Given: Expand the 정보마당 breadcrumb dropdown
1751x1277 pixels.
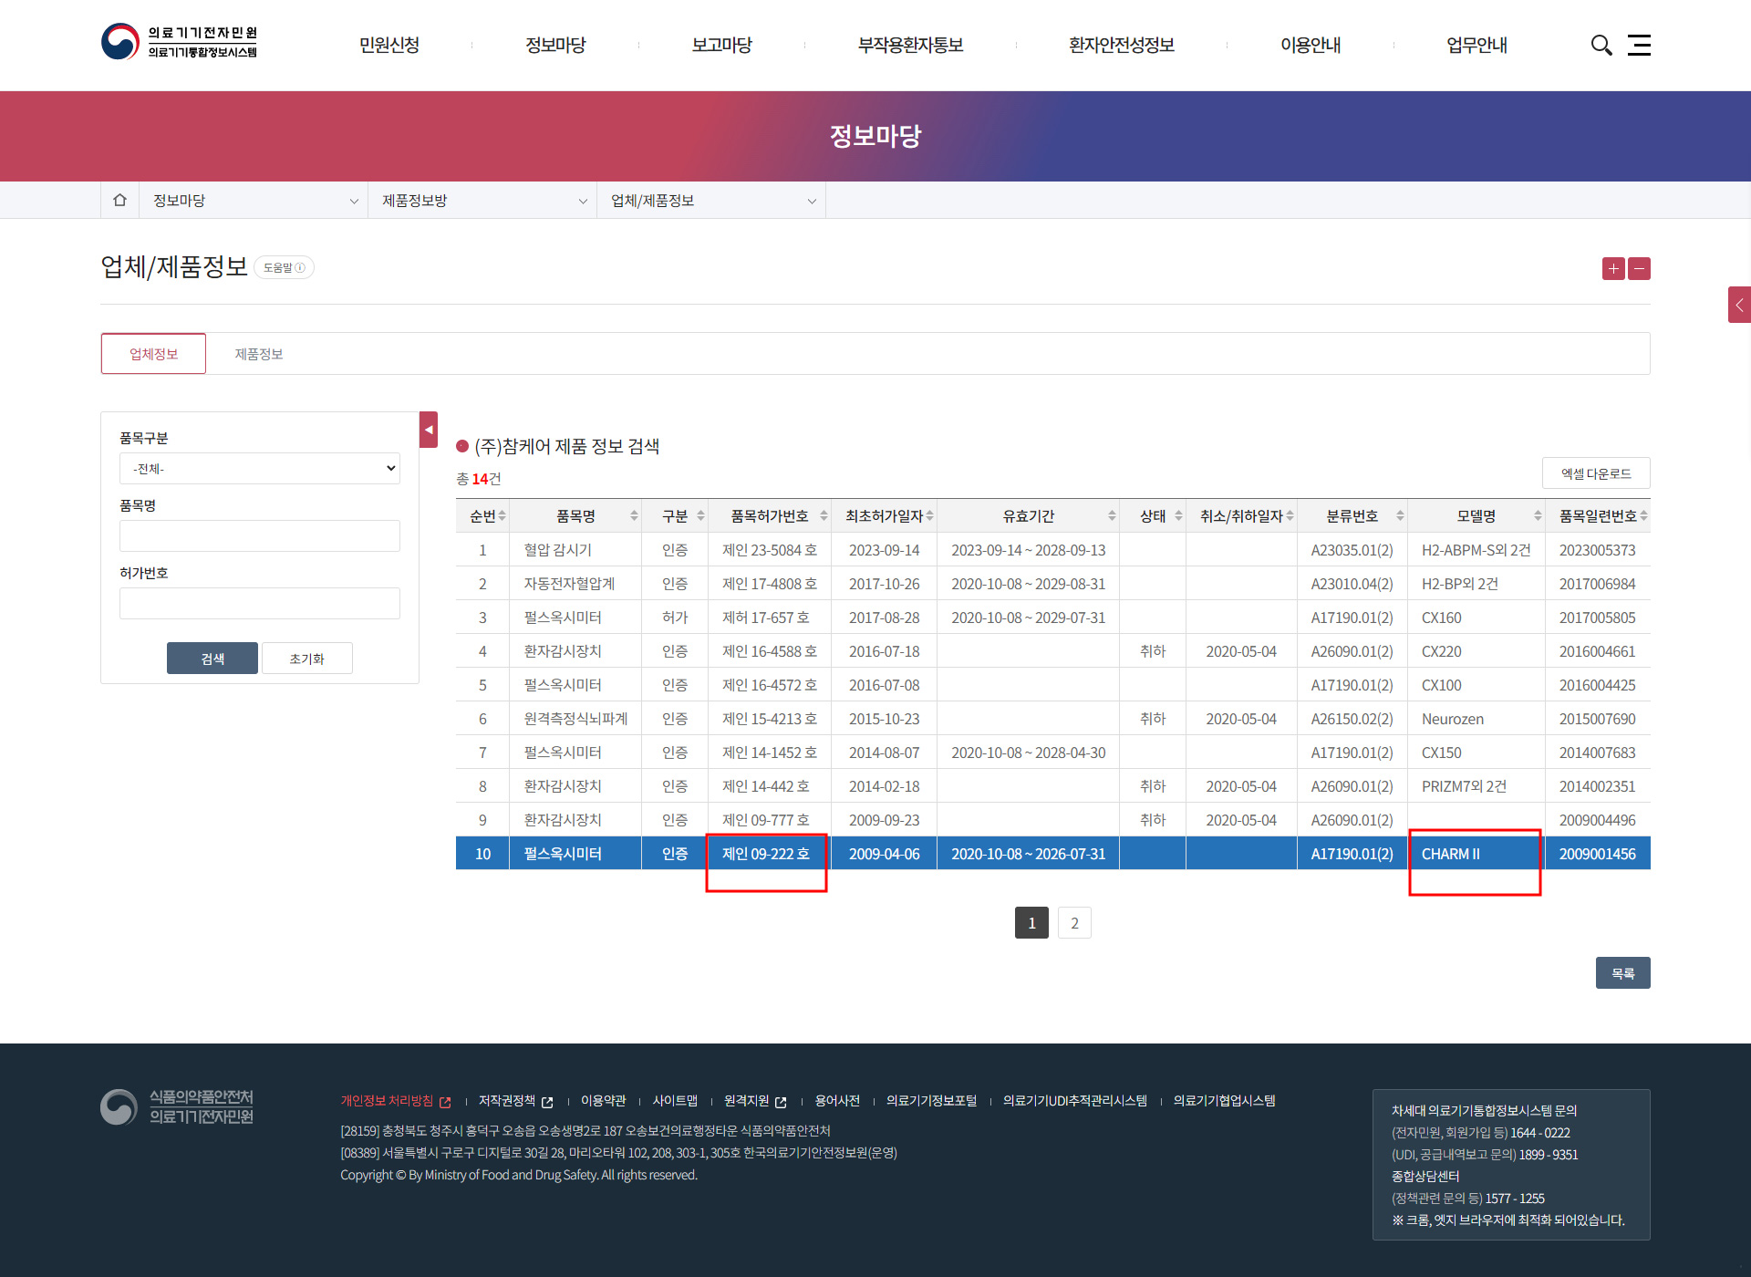Looking at the screenshot, I should [254, 200].
